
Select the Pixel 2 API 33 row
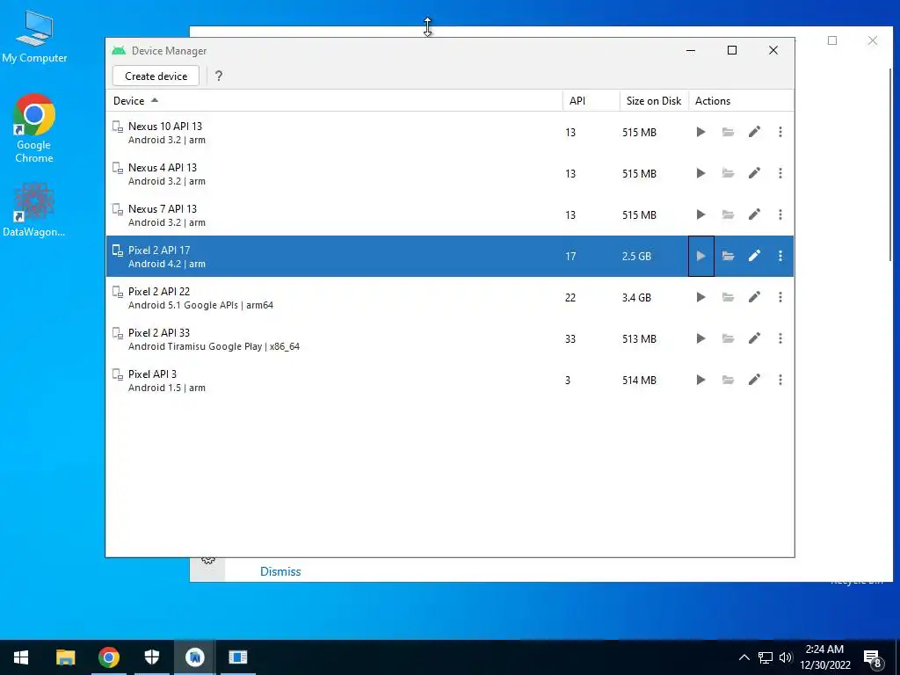pyautogui.click(x=450, y=338)
